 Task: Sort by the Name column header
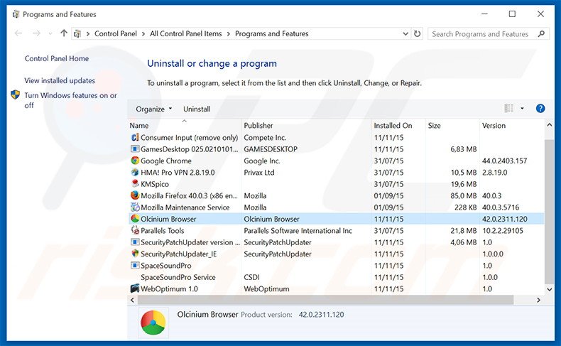[x=185, y=125]
